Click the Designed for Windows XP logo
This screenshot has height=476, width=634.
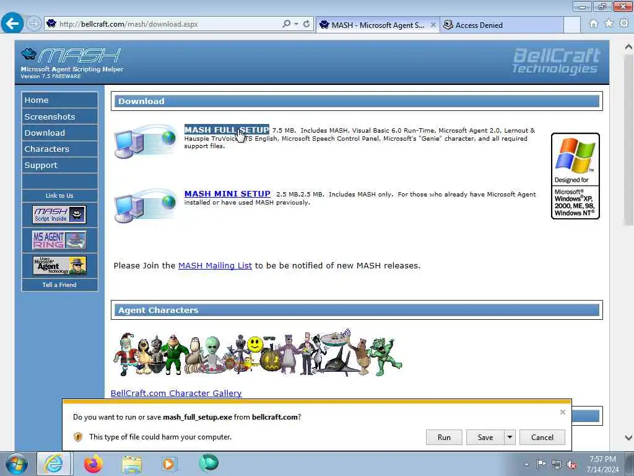click(575, 176)
